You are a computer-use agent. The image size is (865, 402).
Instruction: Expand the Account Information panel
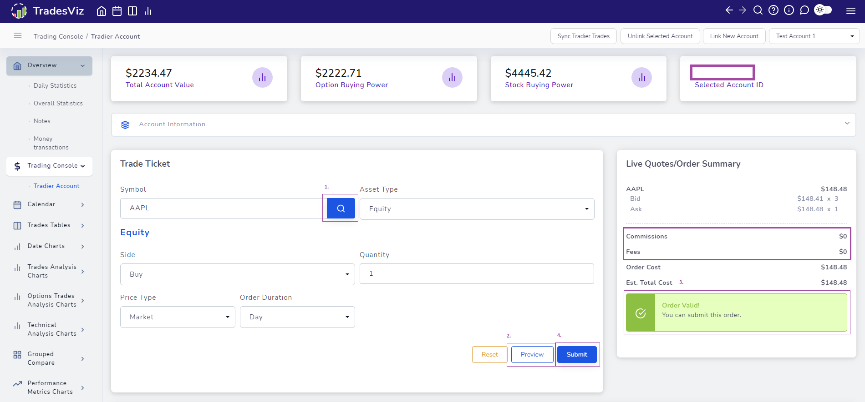click(847, 123)
